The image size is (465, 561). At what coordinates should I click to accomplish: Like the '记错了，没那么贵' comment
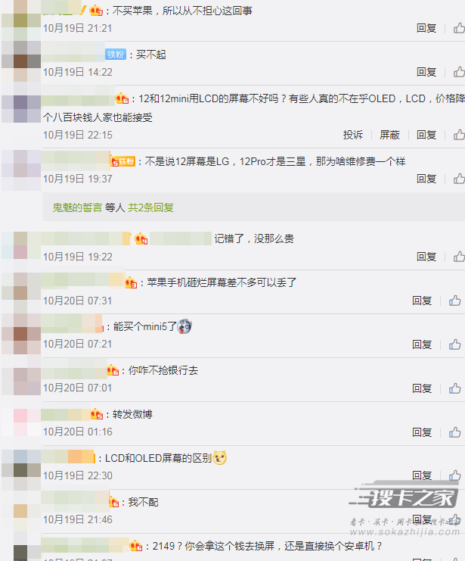(459, 257)
